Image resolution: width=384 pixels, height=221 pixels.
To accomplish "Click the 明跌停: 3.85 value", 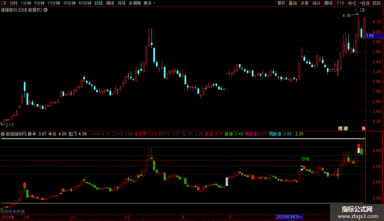I will (280, 134).
